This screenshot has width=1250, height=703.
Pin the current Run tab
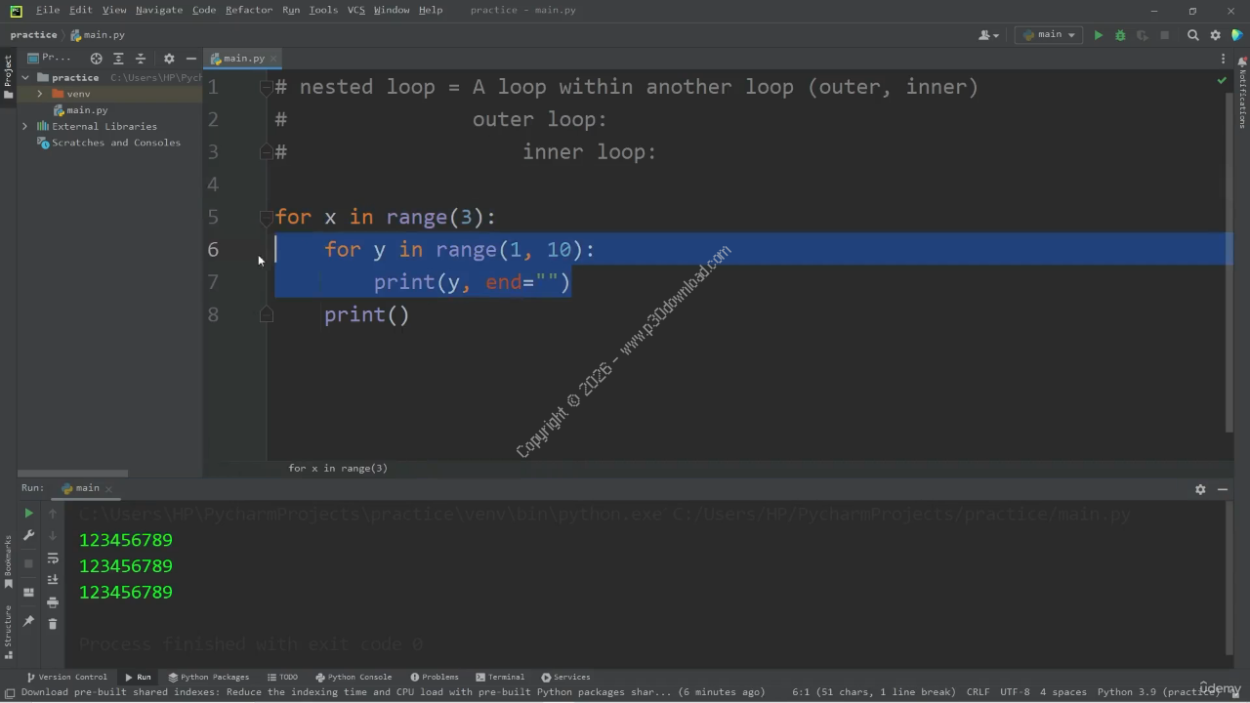pyautogui.click(x=28, y=621)
